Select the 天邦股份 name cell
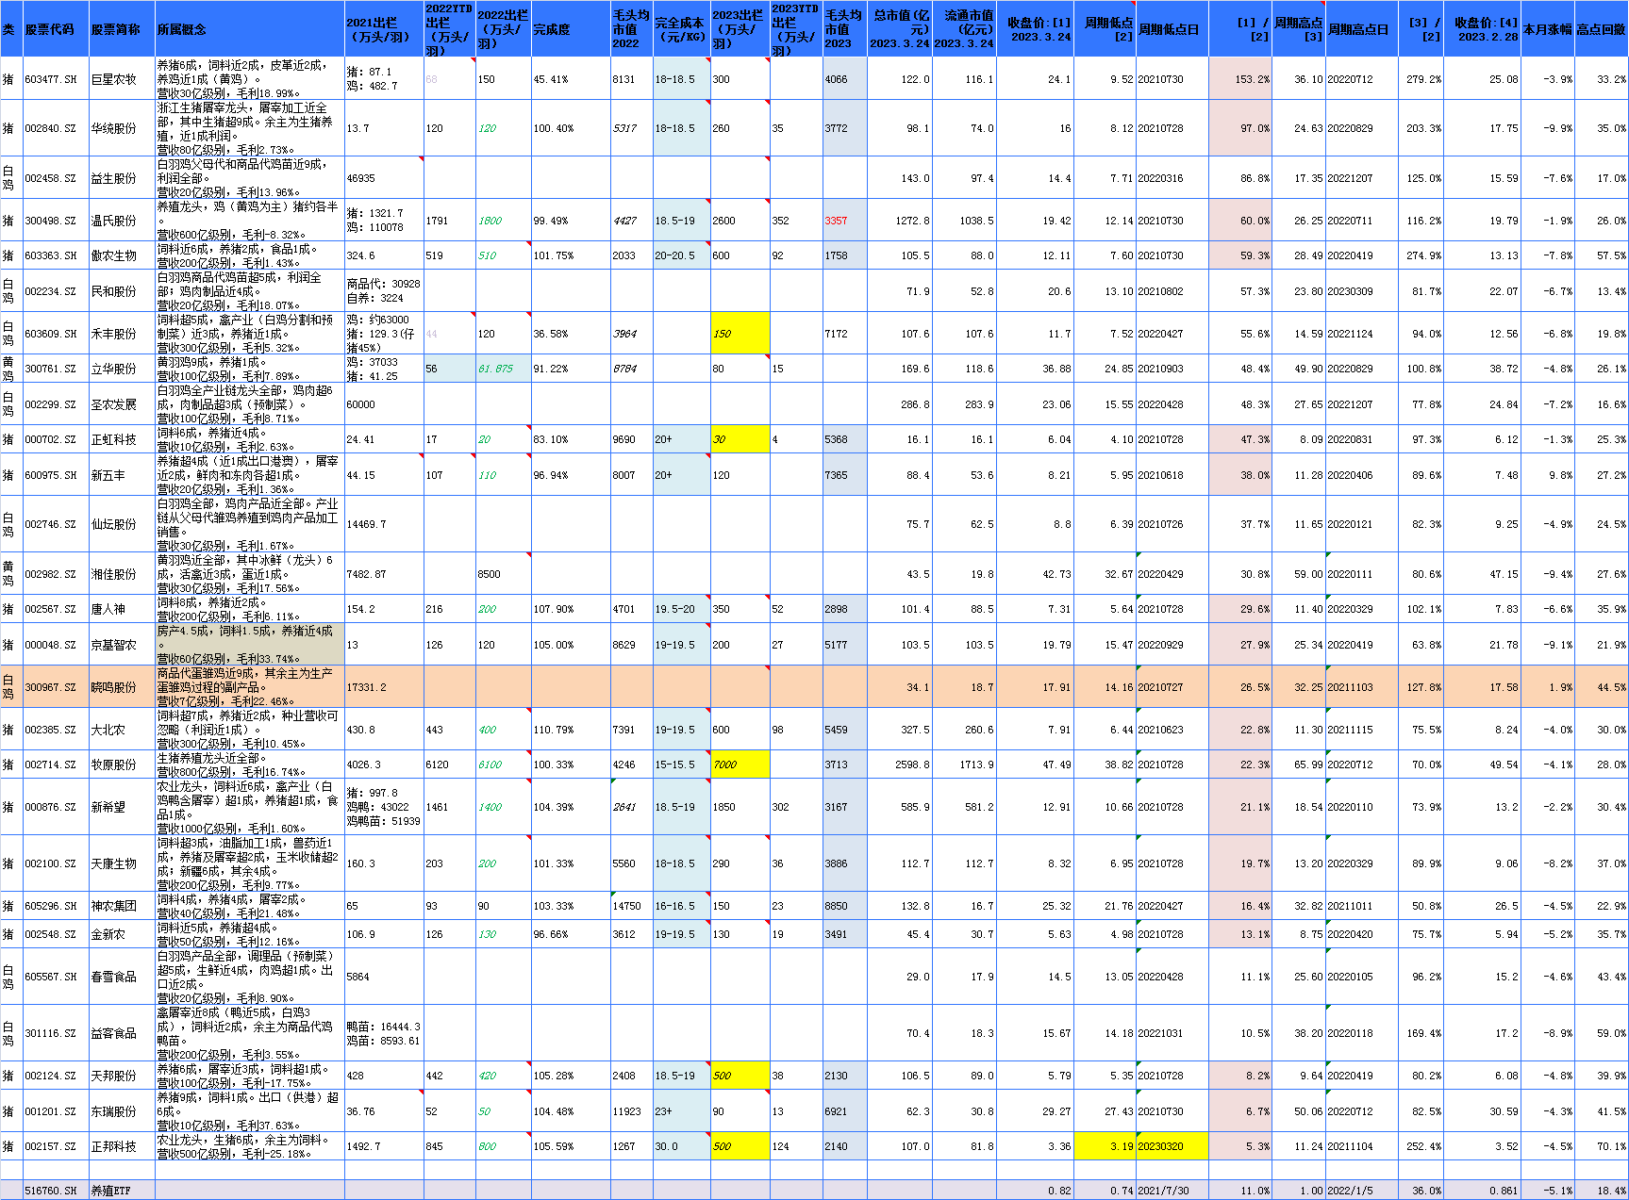This screenshot has width=1629, height=1200. pyautogui.click(x=122, y=1076)
